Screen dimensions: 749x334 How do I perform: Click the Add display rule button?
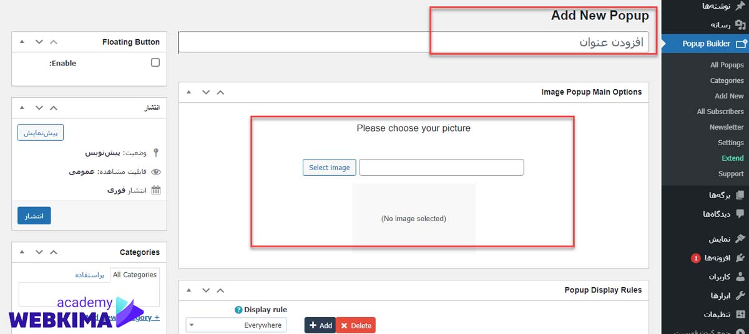pos(320,325)
